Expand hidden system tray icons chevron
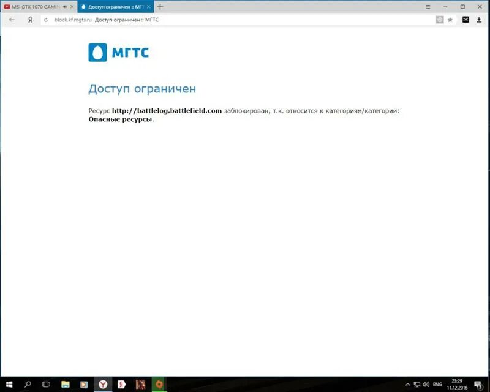Screen dimensions: 490x392 (407, 385)
